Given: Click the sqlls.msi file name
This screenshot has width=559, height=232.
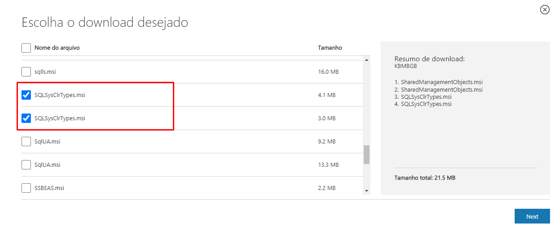Looking at the screenshot, I should click(x=45, y=72).
